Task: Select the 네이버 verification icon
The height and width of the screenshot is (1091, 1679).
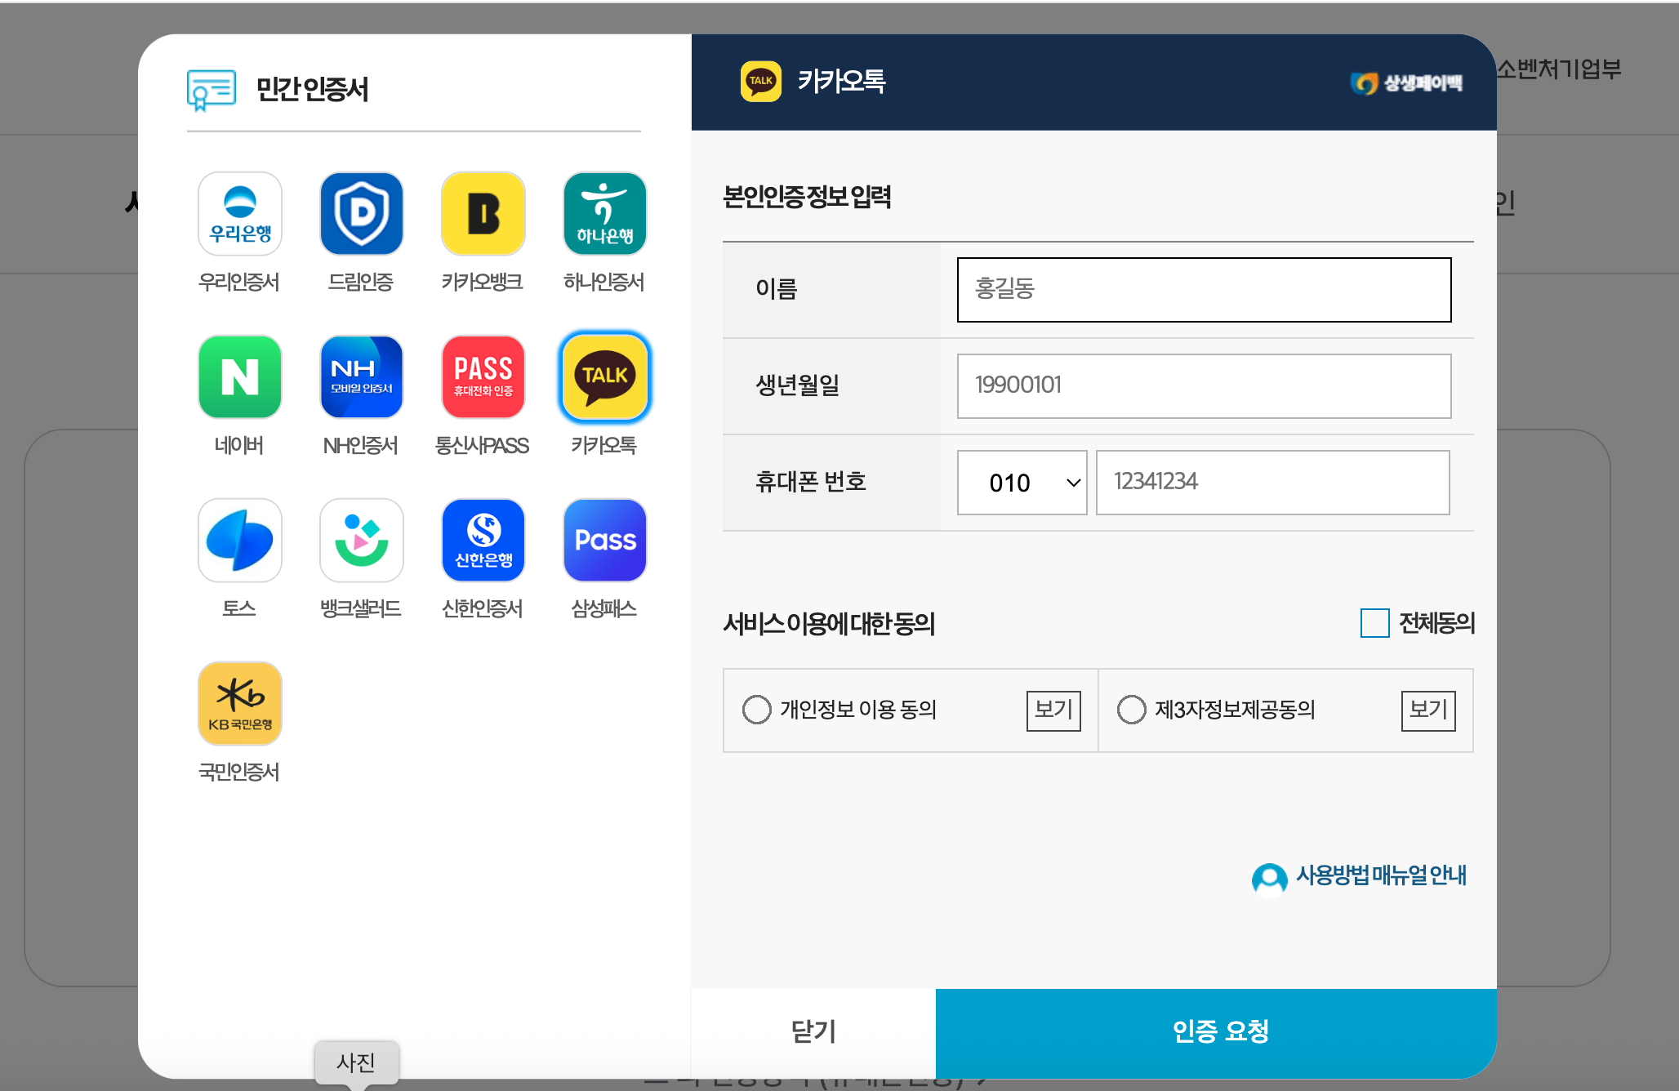Action: [x=239, y=377]
